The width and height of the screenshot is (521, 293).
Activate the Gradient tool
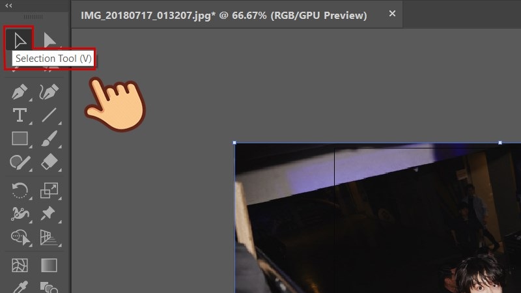pos(49,266)
